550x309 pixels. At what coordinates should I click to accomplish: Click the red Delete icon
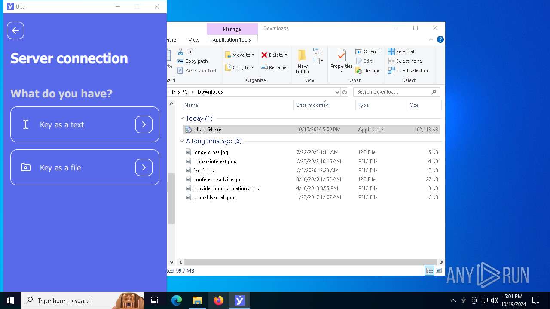(x=264, y=55)
